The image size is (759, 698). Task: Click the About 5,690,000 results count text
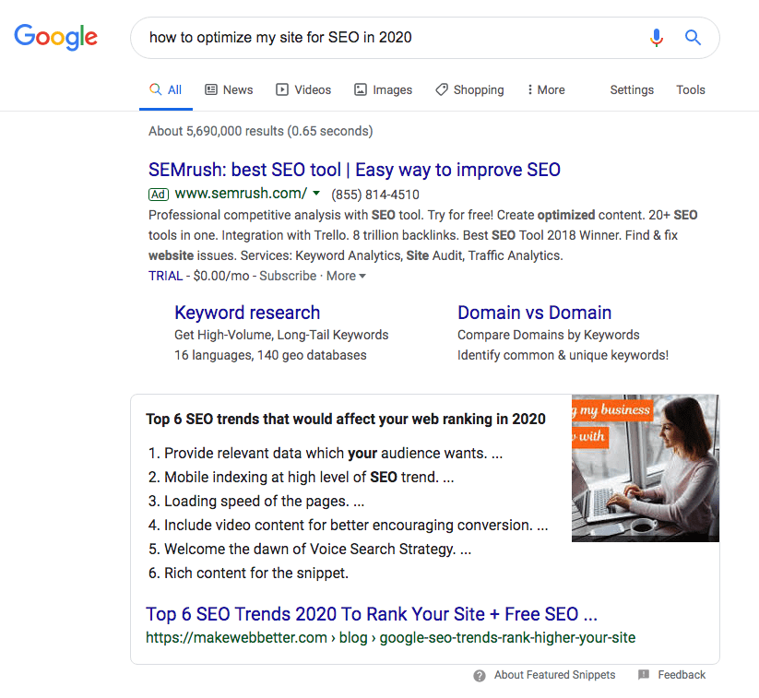[x=260, y=131]
